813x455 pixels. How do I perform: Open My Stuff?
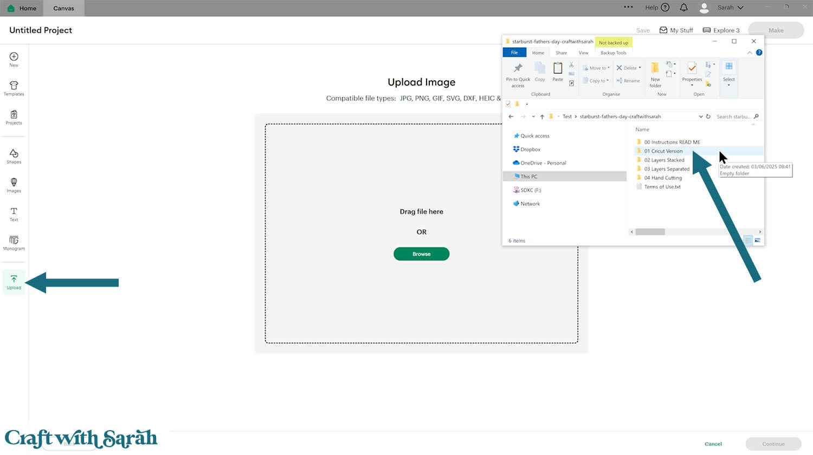click(x=676, y=30)
